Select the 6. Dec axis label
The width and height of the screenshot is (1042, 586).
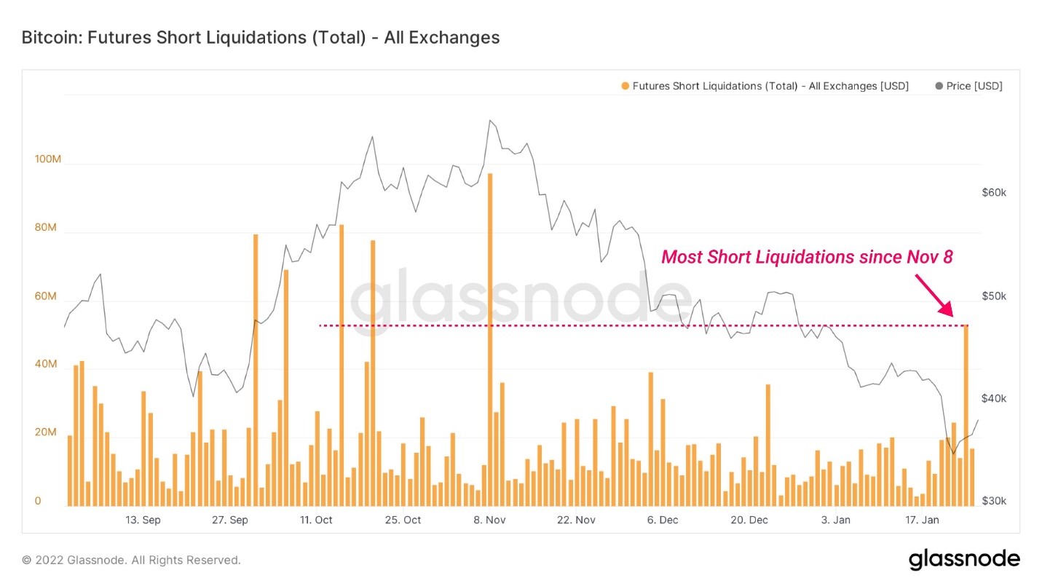pos(663,520)
